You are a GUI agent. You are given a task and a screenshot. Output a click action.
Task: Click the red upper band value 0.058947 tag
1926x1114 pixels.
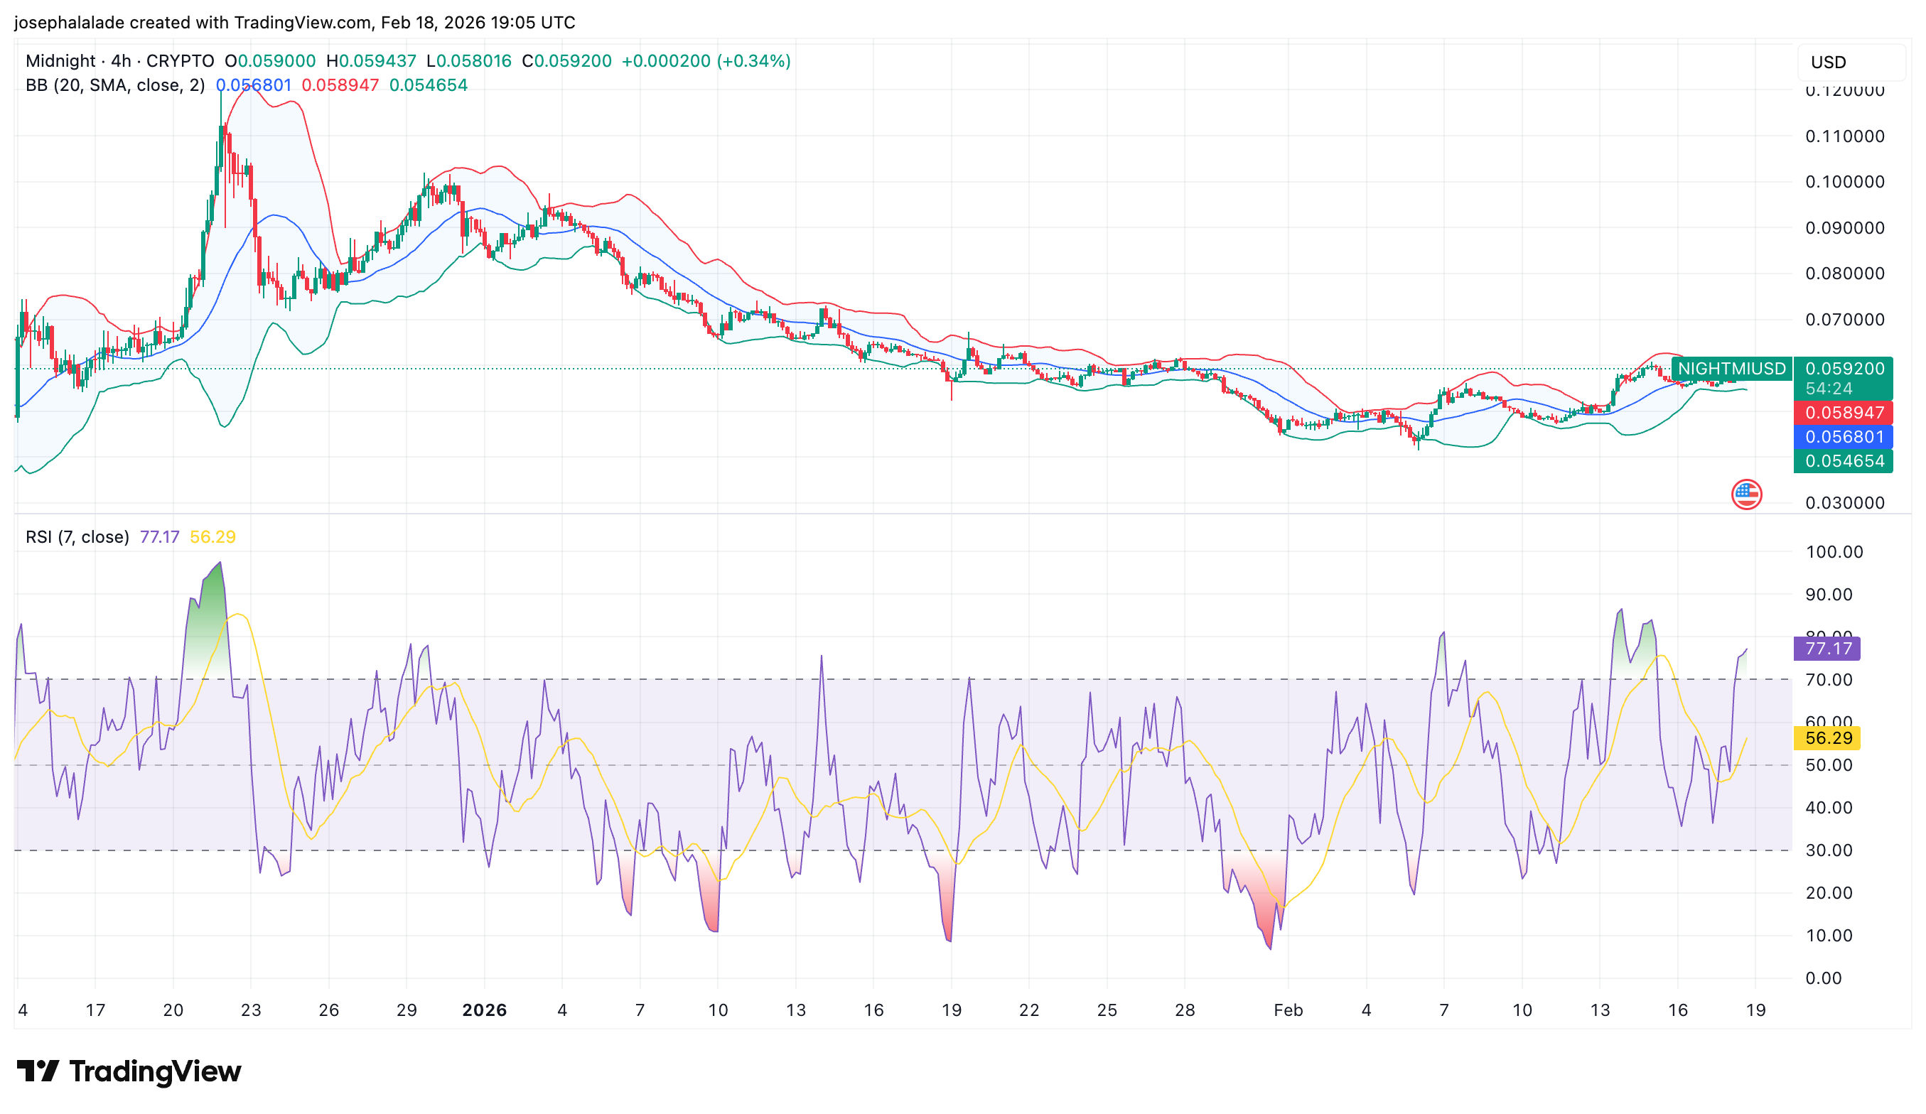[x=1843, y=413]
